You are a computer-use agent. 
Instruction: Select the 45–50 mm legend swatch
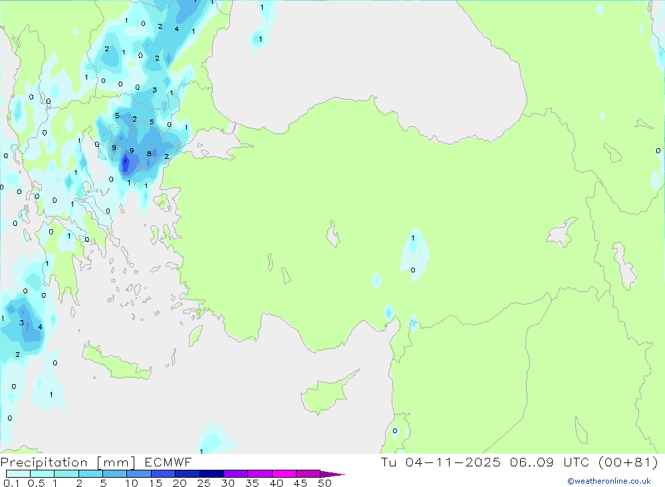(309, 474)
